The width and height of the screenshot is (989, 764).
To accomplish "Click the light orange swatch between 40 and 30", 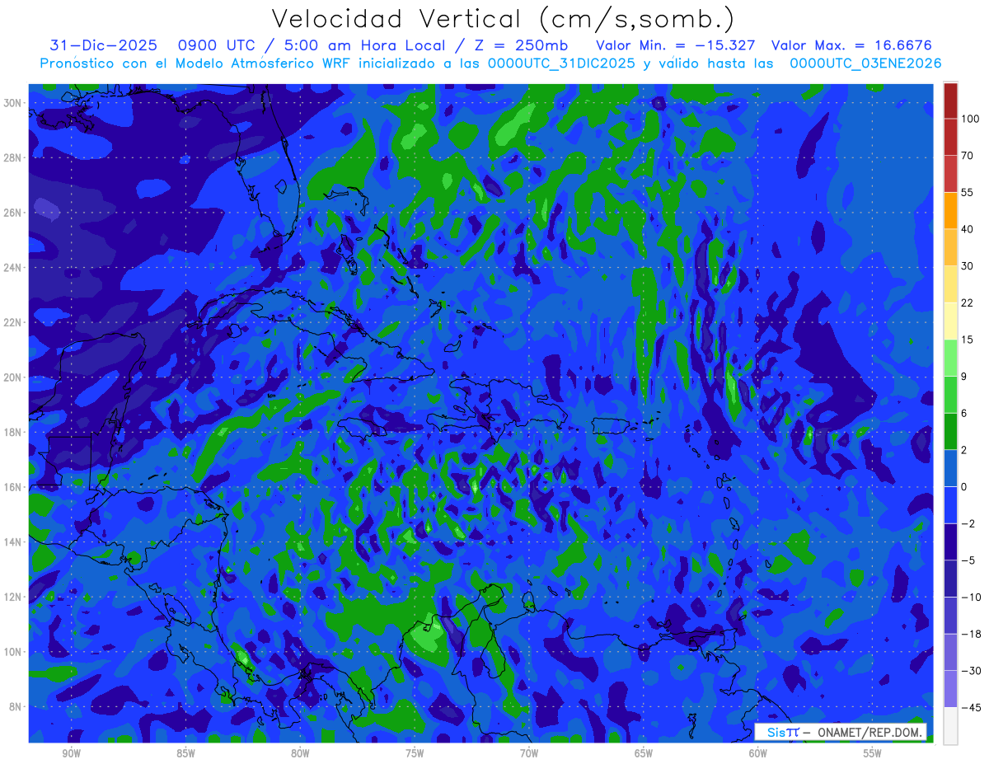I will 950,247.
